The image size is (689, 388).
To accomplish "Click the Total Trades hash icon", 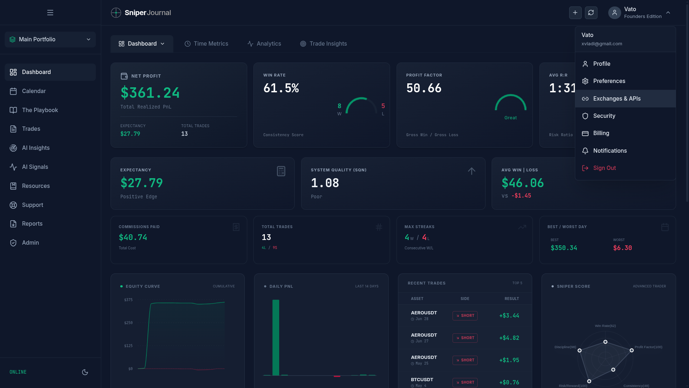I will 379,227.
